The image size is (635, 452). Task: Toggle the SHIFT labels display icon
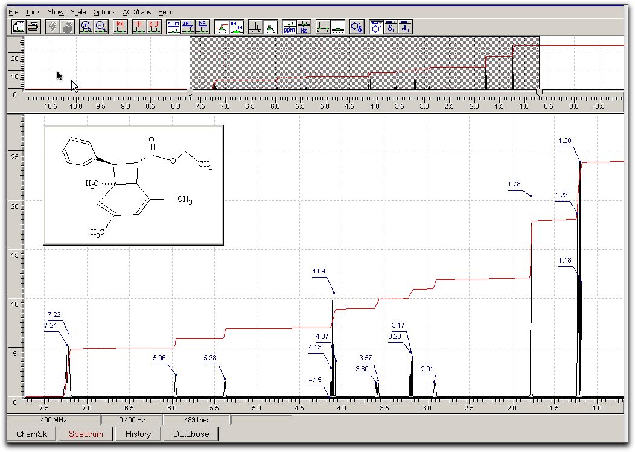pos(174,27)
